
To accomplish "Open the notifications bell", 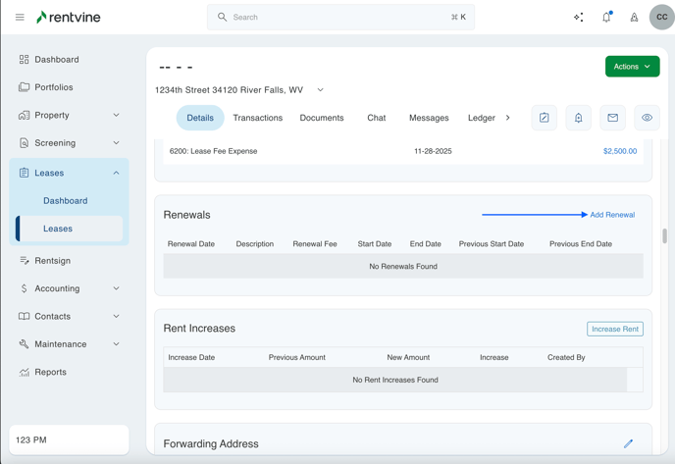I will pyautogui.click(x=606, y=18).
